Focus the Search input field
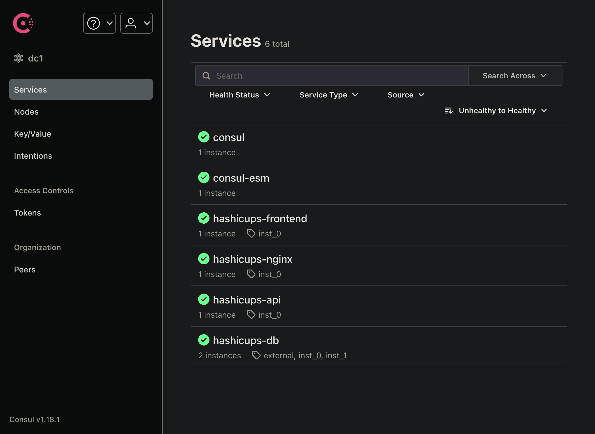This screenshot has width=595, height=434. coord(332,76)
